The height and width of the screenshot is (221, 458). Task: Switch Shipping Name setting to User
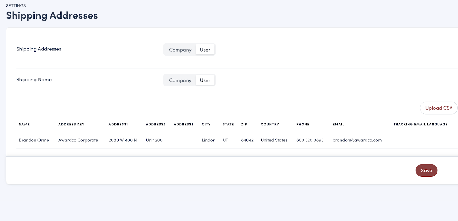(x=205, y=80)
